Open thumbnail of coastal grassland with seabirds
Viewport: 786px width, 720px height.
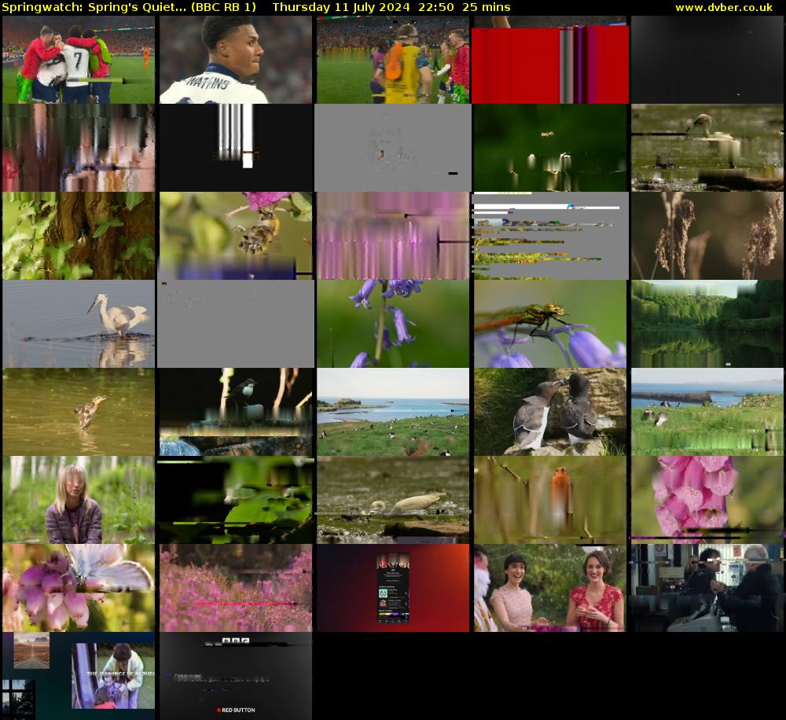tap(393, 412)
